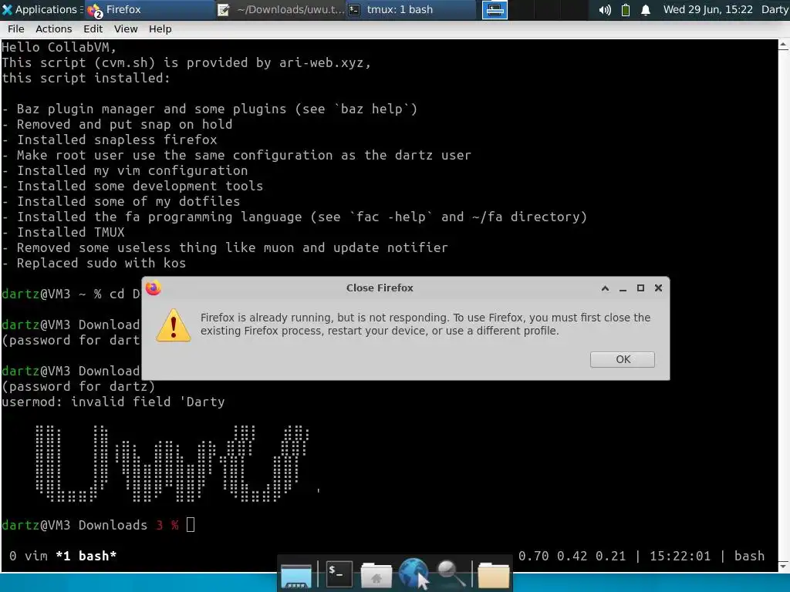The width and height of the screenshot is (790, 592).
Task: Launch the terminal emulator from the dock
Action: coord(339,573)
